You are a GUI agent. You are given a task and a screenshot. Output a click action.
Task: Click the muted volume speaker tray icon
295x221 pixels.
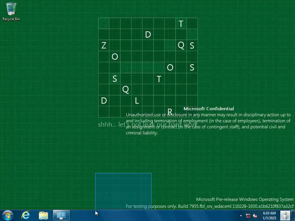(x=255, y=216)
